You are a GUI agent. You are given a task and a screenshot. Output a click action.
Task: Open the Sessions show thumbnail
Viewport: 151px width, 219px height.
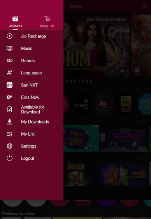tap(124, 138)
